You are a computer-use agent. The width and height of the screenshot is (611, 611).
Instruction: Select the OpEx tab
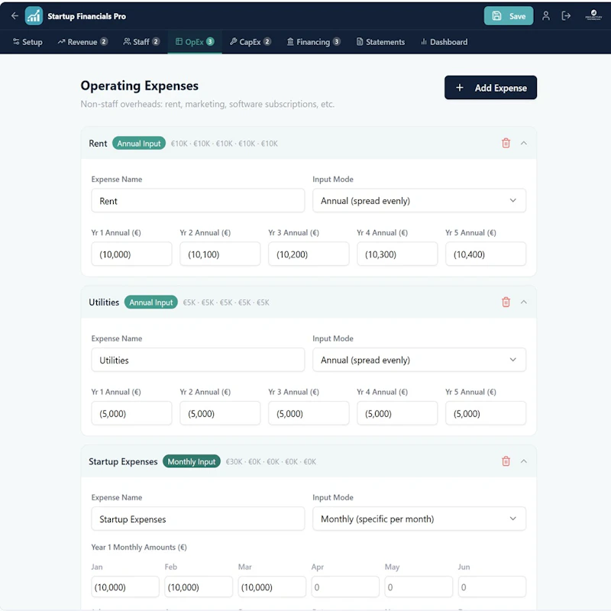click(195, 42)
